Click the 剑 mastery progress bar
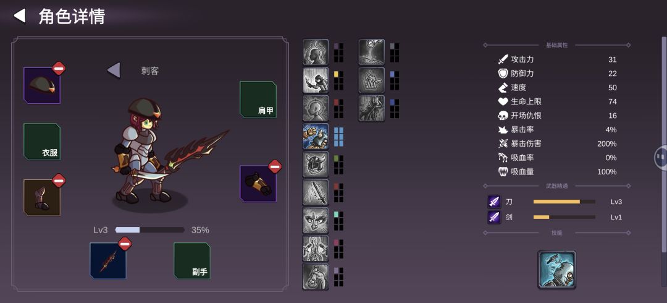The image size is (667, 303). 564,217
